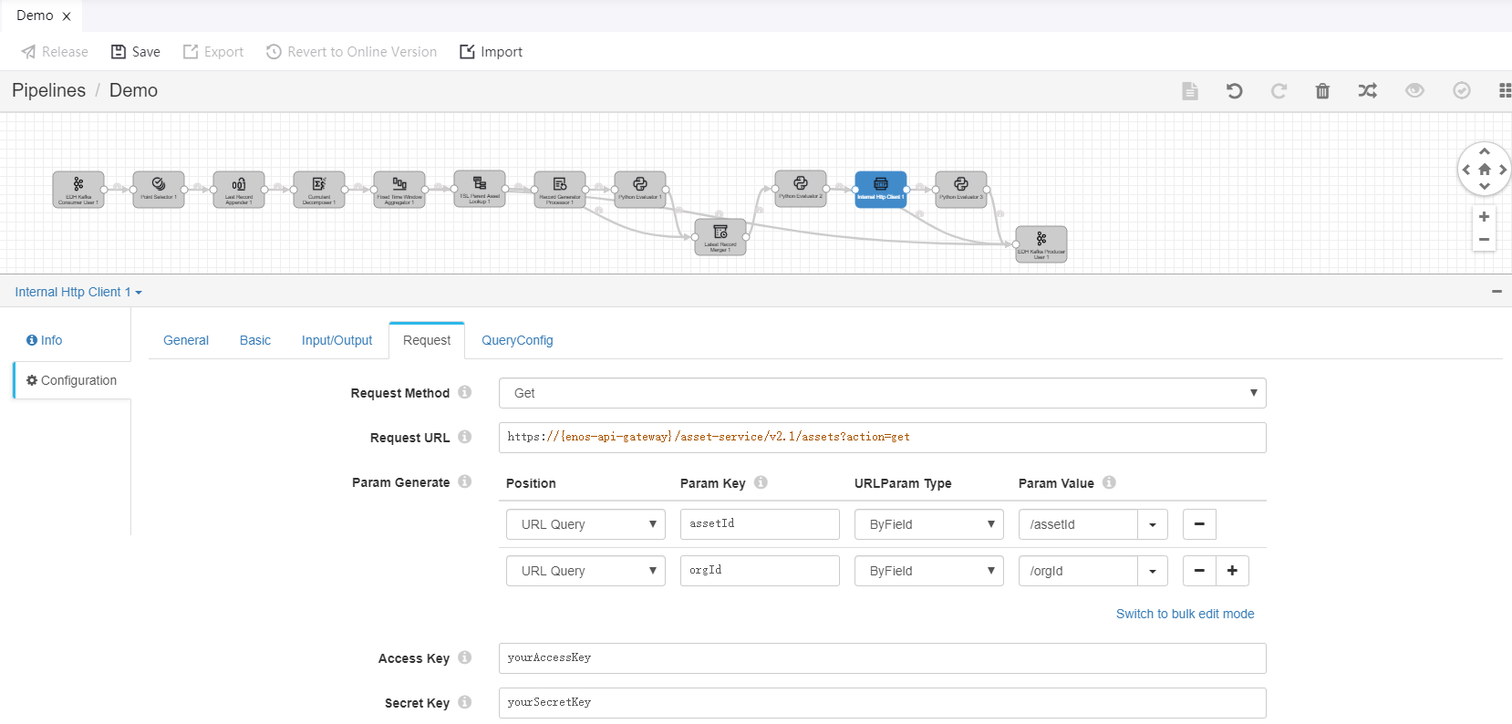Screen dimensions: 1512x724
Task: Click the Secret Key input field
Action: (882, 703)
